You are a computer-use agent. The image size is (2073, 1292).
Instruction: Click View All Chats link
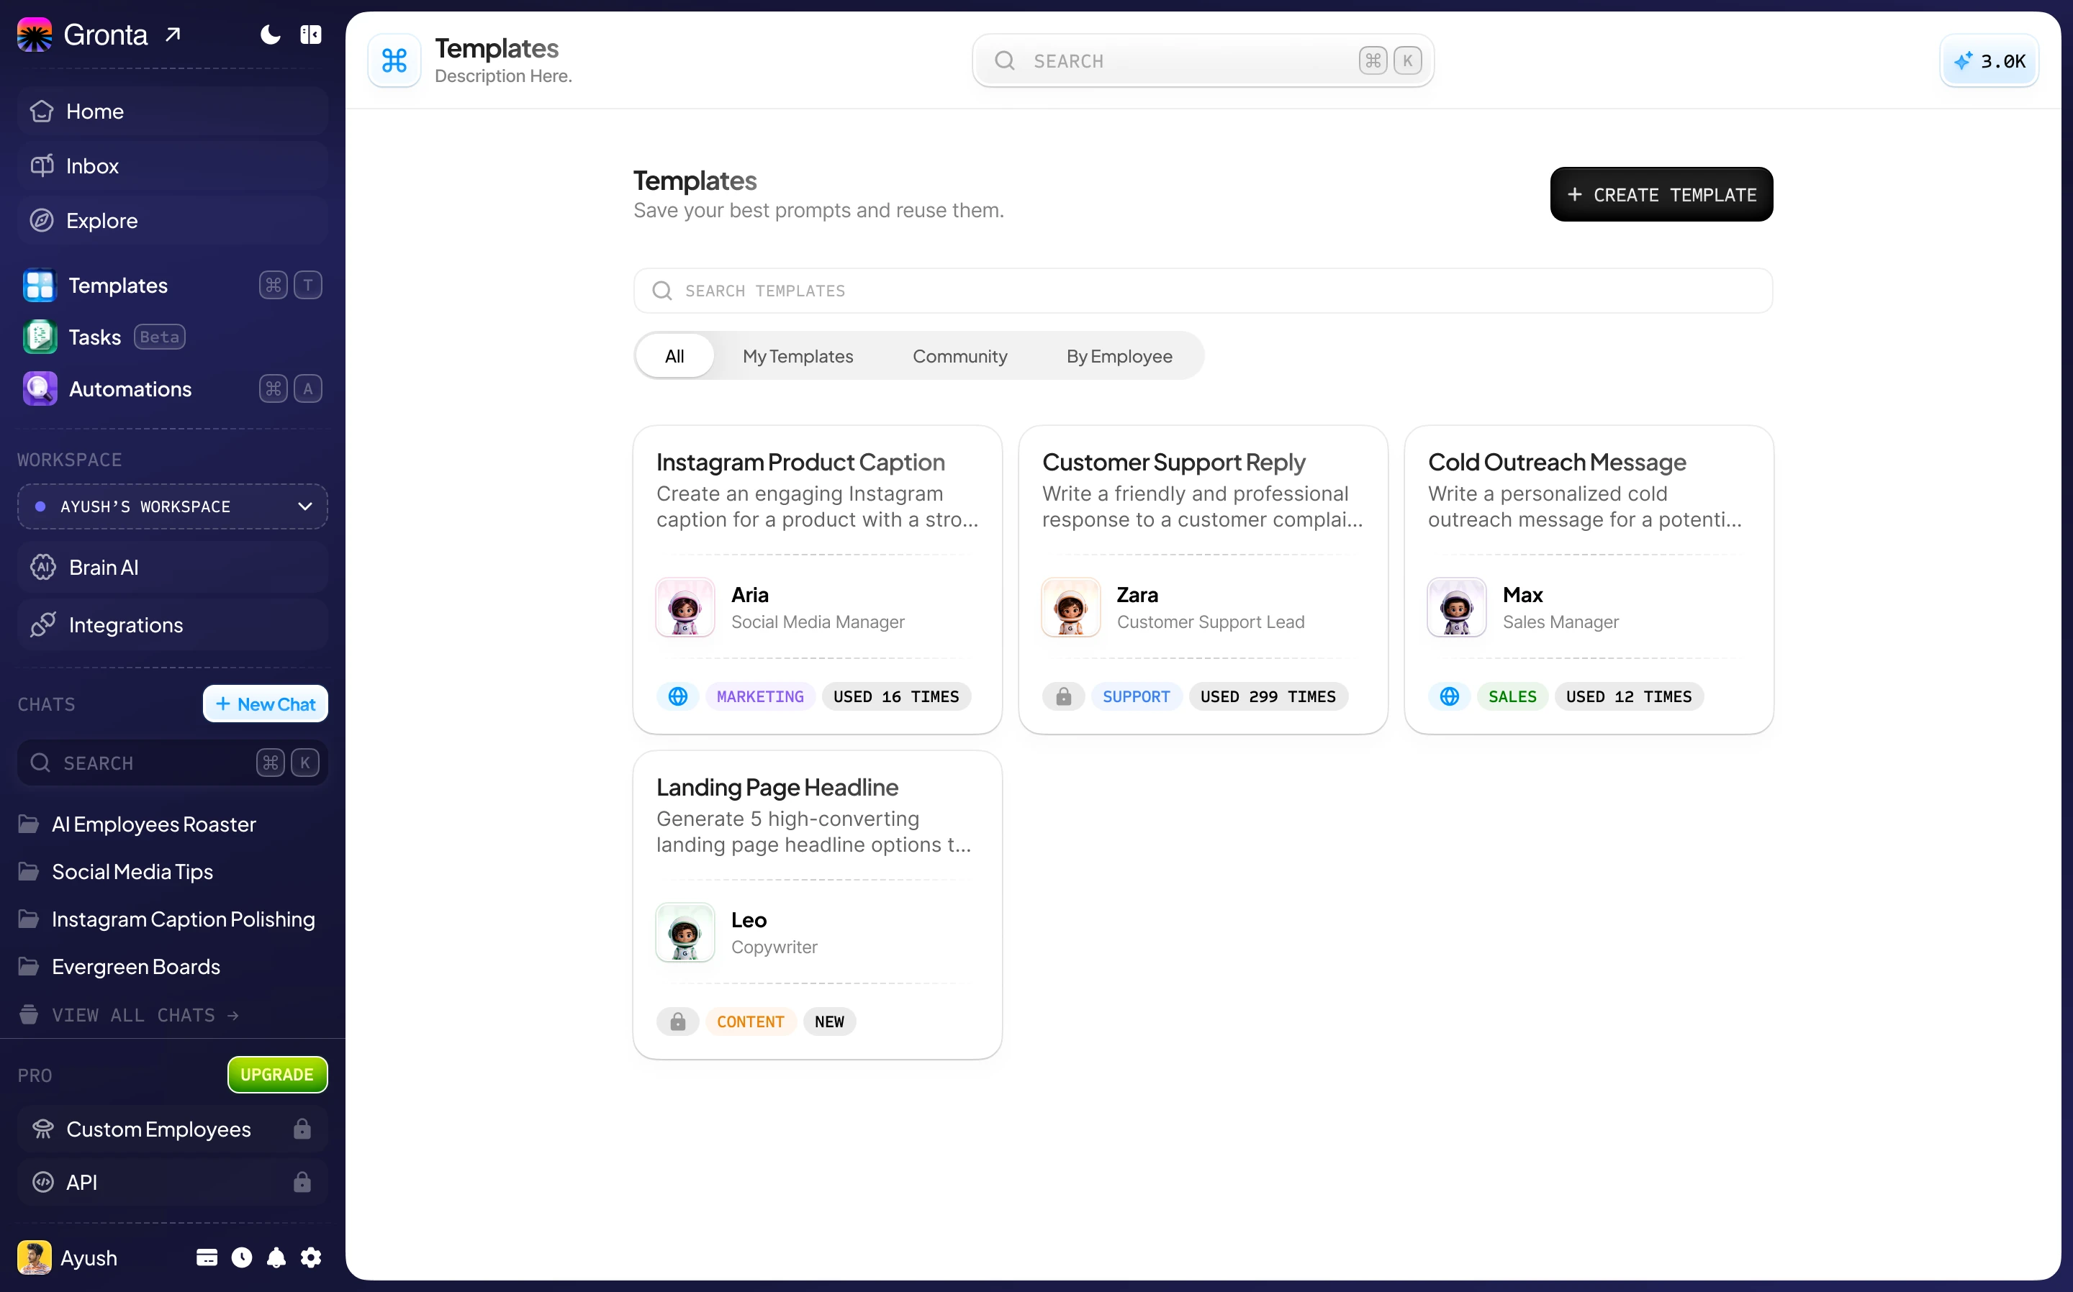pos(128,1015)
